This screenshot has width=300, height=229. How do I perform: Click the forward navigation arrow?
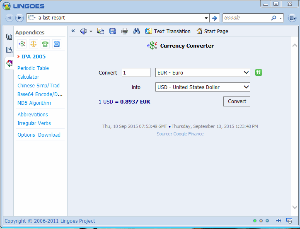tap(19, 18)
